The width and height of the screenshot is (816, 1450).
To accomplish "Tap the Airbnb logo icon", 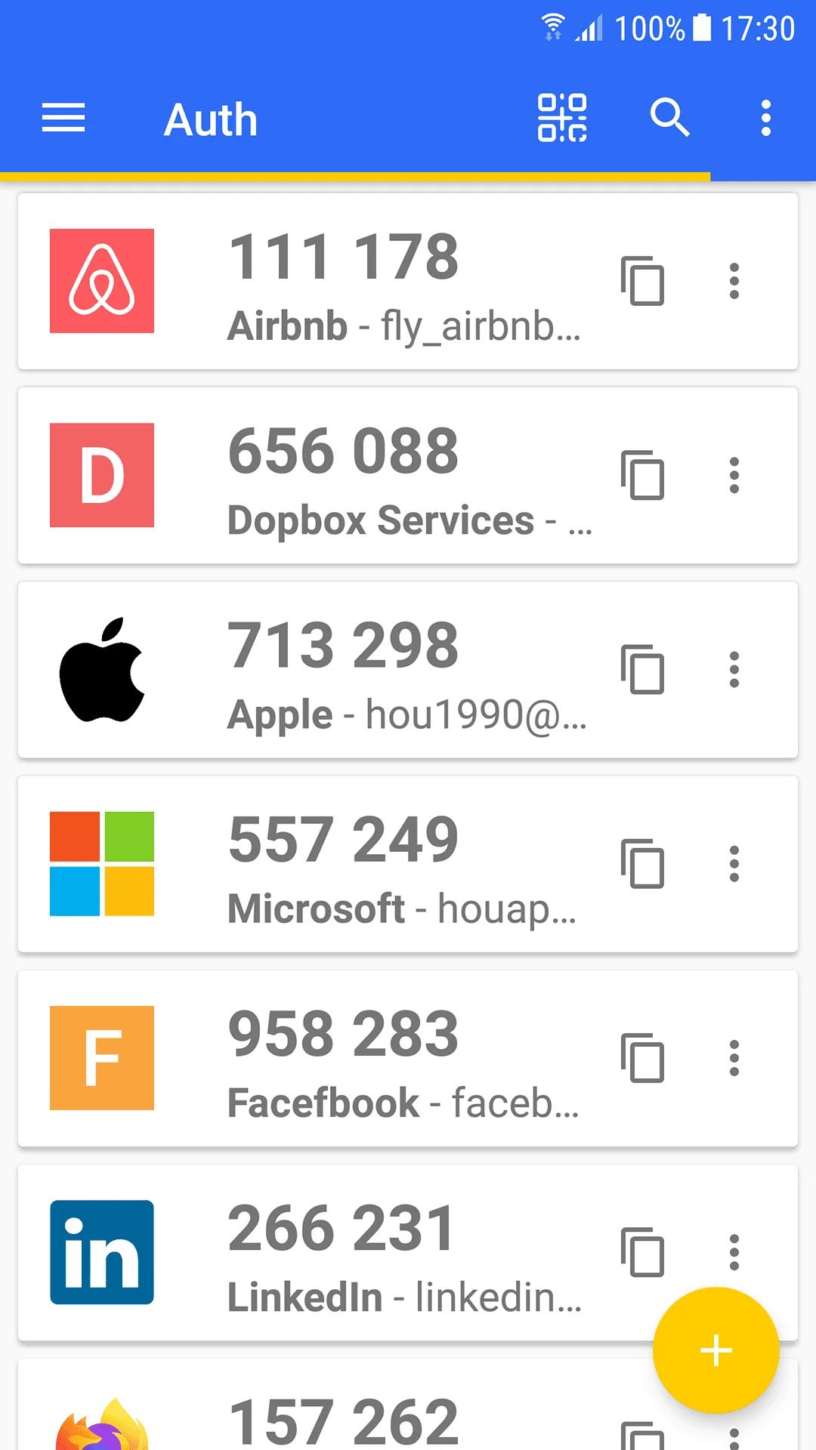I will [101, 281].
